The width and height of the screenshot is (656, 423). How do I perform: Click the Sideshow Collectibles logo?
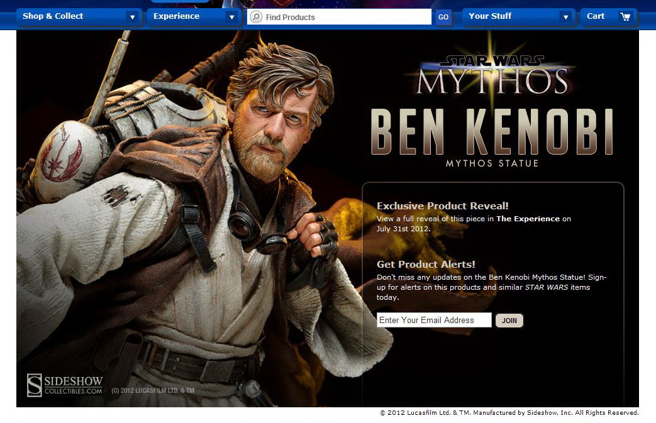[65, 385]
